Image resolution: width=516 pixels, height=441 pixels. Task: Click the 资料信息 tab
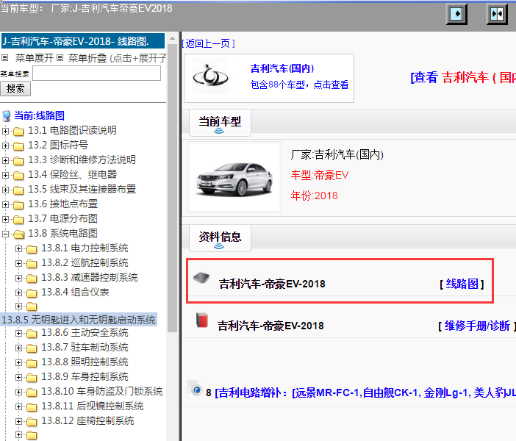point(220,238)
